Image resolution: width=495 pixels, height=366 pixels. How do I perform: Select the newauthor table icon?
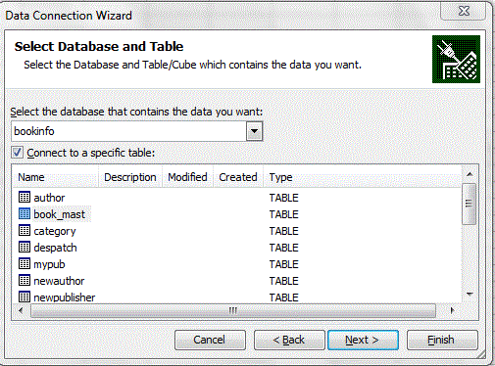pos(25,280)
